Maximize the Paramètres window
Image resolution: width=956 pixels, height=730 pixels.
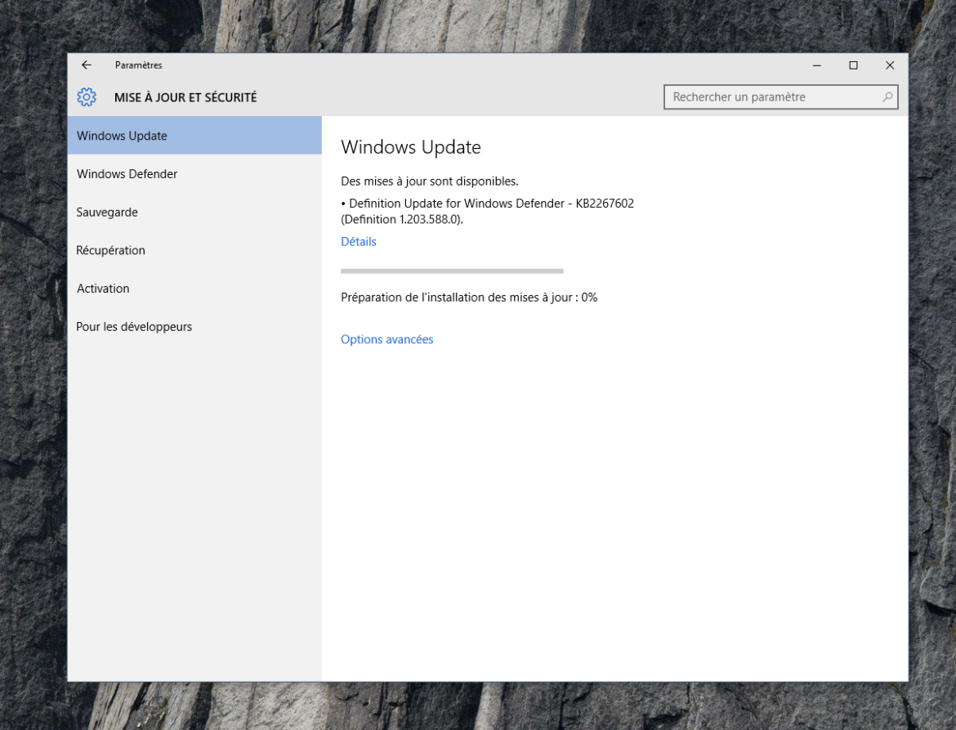(x=853, y=65)
